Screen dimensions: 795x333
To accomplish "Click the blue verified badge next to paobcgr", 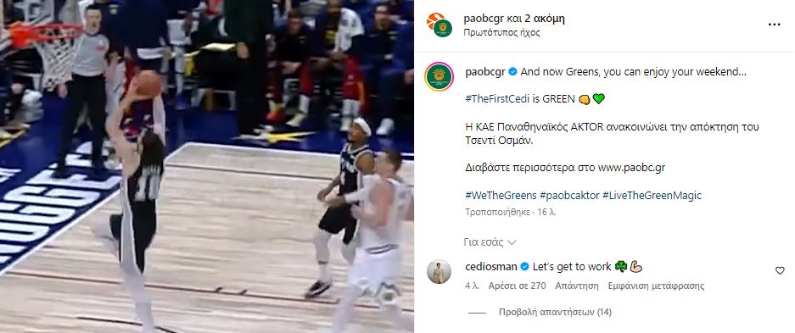I will click(513, 72).
